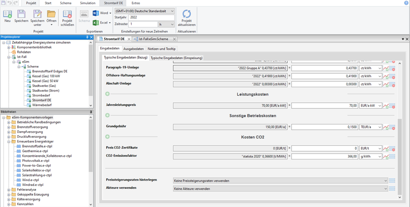Open chart icon for Preis CO2-Zertifikate

pos(386,148)
